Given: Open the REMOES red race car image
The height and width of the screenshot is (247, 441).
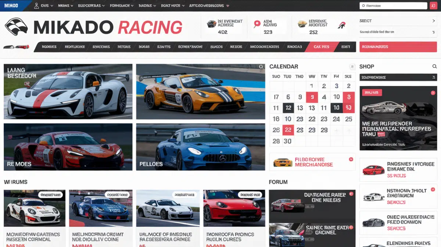Looking at the screenshot, I should click(68, 147).
